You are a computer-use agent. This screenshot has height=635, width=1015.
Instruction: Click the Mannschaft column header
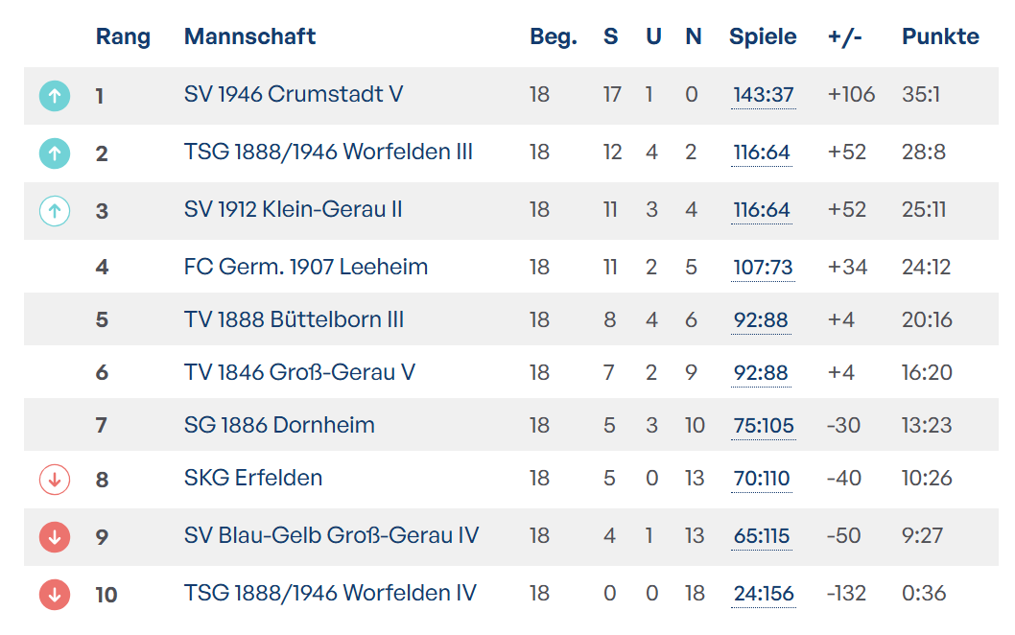(249, 36)
